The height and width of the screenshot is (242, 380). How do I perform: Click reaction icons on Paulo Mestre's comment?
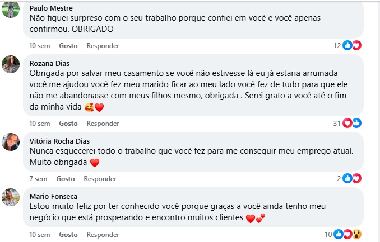click(352, 45)
